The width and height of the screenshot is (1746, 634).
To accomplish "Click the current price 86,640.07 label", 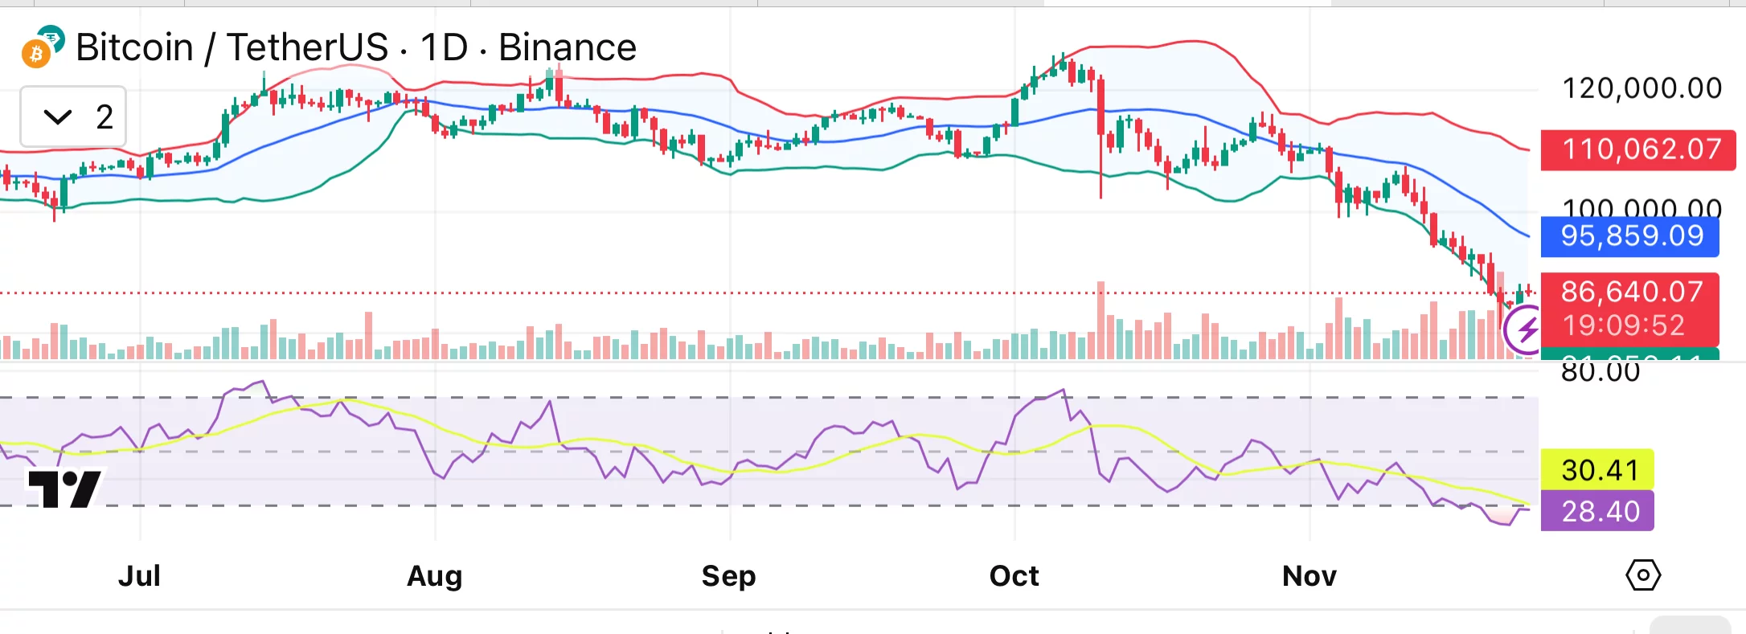I will (x=1630, y=292).
